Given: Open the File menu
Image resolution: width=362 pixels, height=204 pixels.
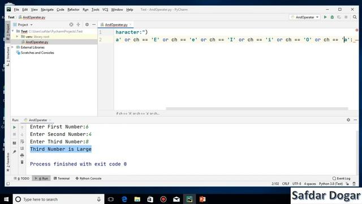Looking at the screenshot, I should [x=16, y=10].
